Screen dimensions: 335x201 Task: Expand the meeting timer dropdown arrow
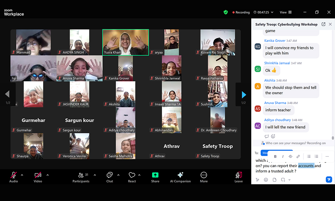pyautogui.click(x=272, y=12)
